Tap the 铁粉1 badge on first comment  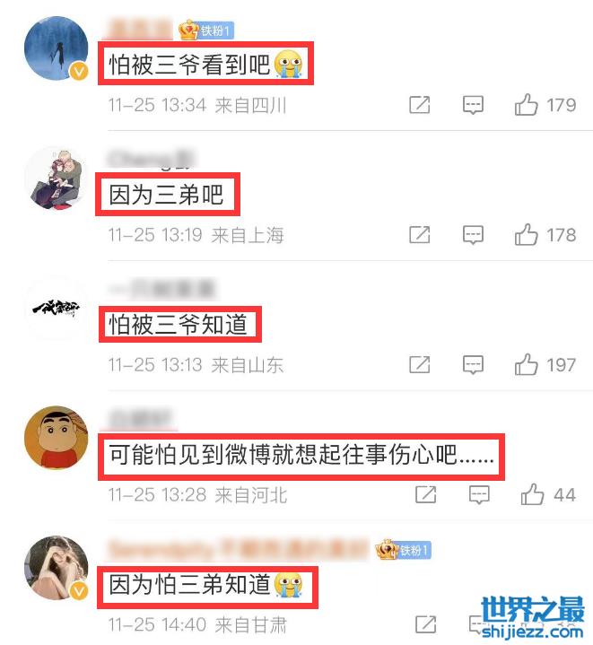point(206,30)
